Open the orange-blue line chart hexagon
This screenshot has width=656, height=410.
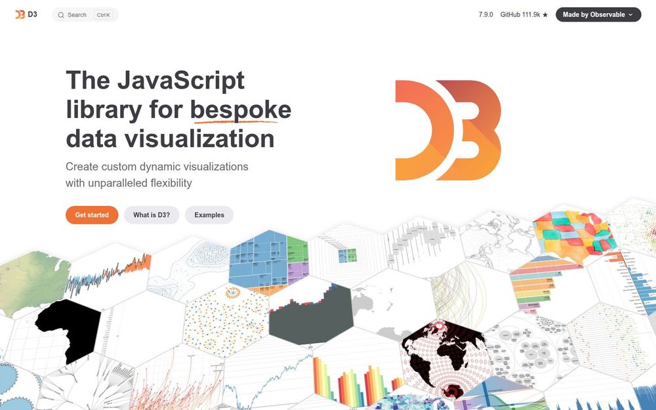107,274
